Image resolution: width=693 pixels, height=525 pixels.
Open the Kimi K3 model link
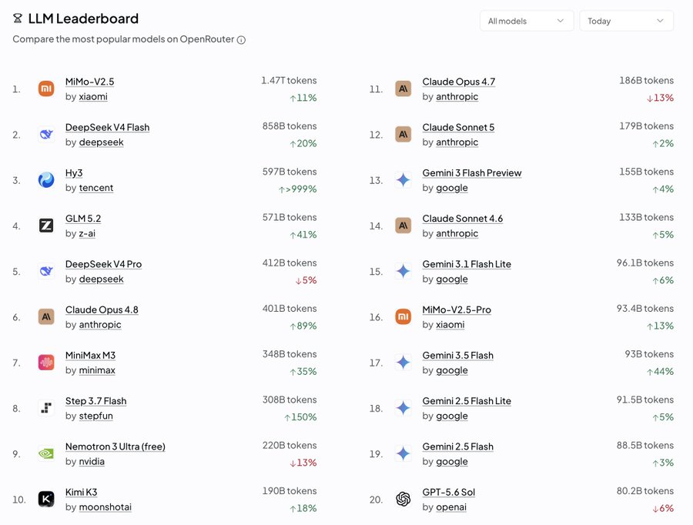[82, 492]
